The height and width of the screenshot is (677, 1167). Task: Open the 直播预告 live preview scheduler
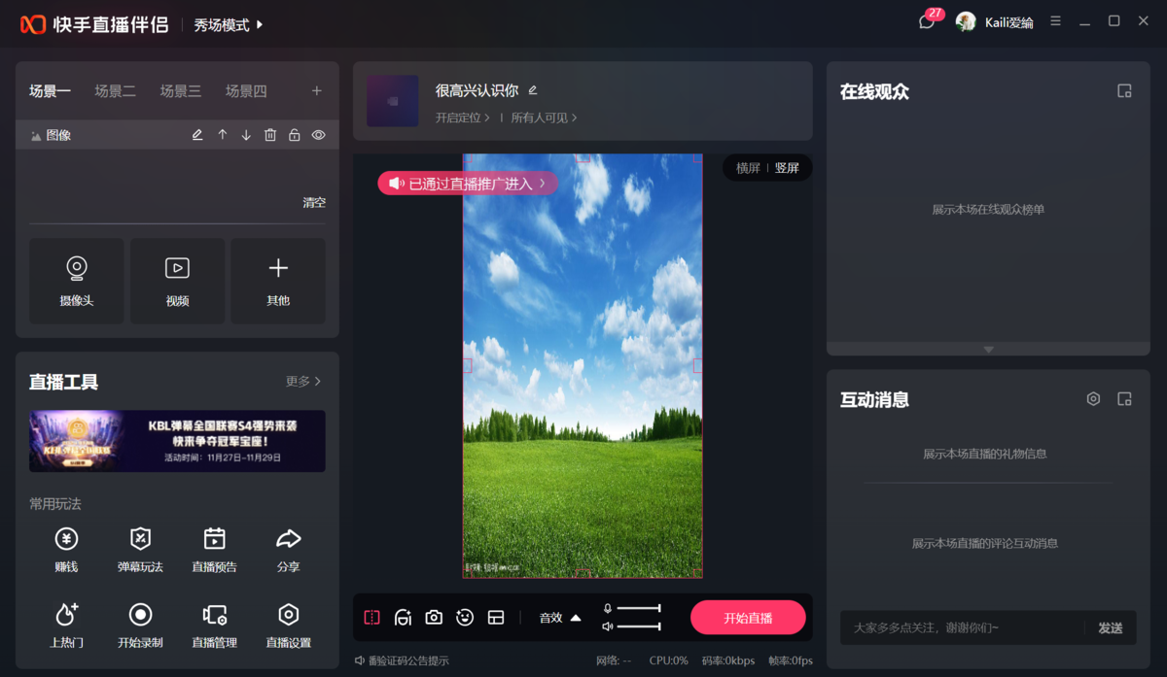pyautogui.click(x=214, y=550)
